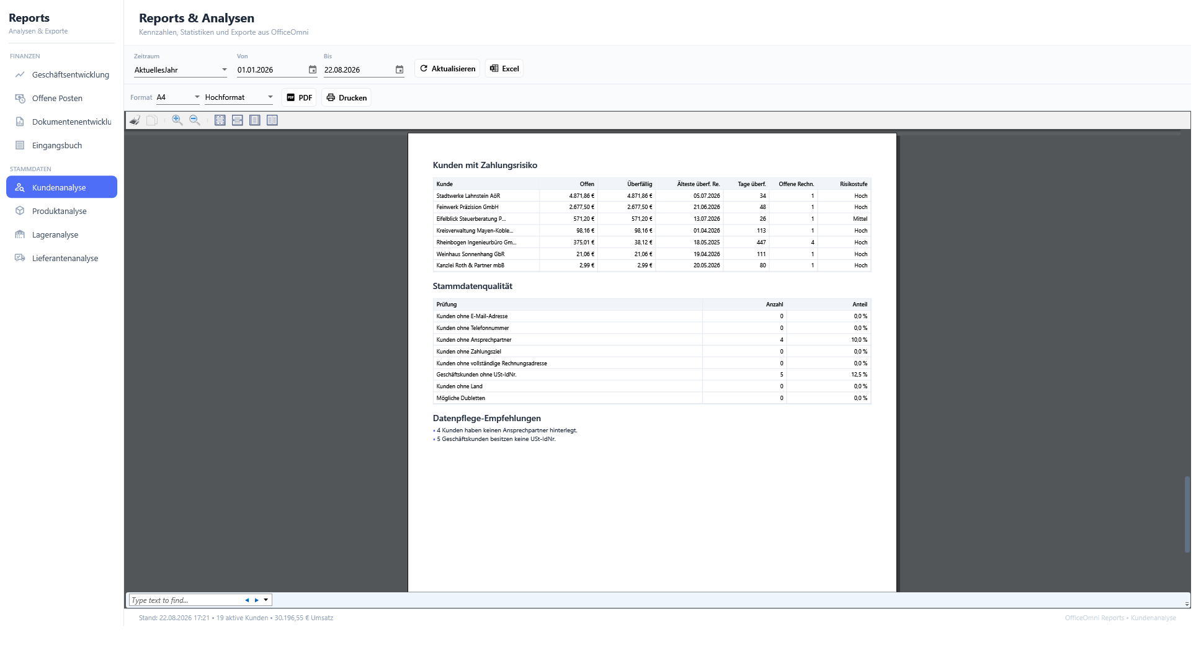Click the viewer vertical scrollbar thumb
Image resolution: width=1201 pixels, height=650 pixels.
[1187, 514]
